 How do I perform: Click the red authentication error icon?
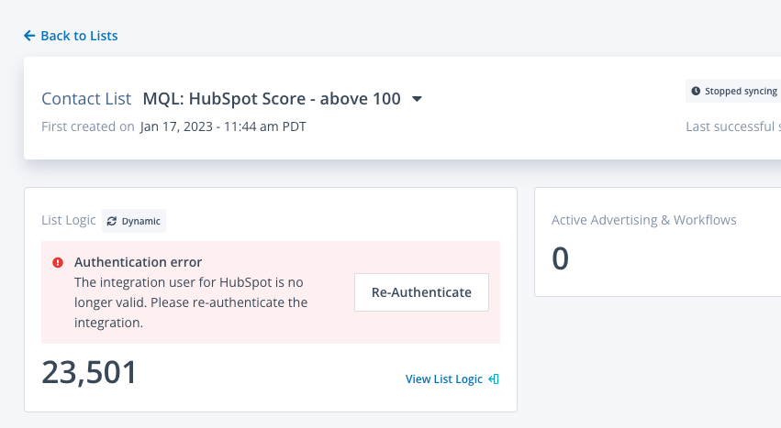click(x=57, y=262)
